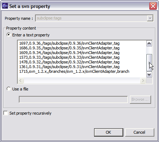Select Enter a text property radio button
Image resolution: width=159 pixels, height=142 pixels.
click(9, 35)
